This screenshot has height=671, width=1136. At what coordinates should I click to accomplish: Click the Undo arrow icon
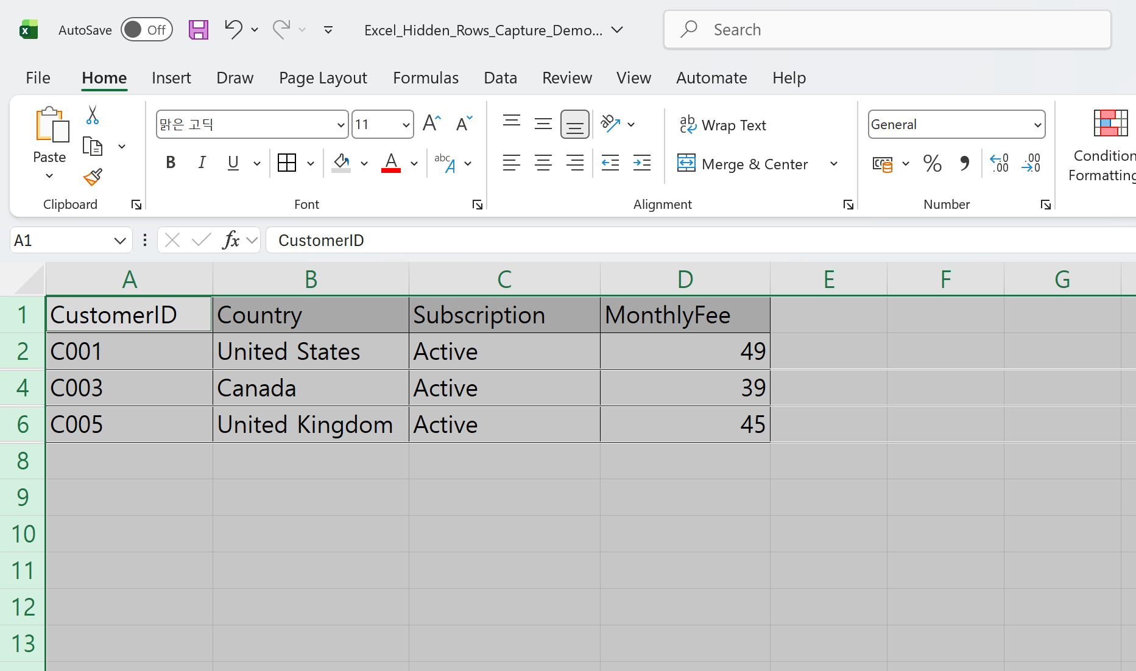click(x=233, y=29)
